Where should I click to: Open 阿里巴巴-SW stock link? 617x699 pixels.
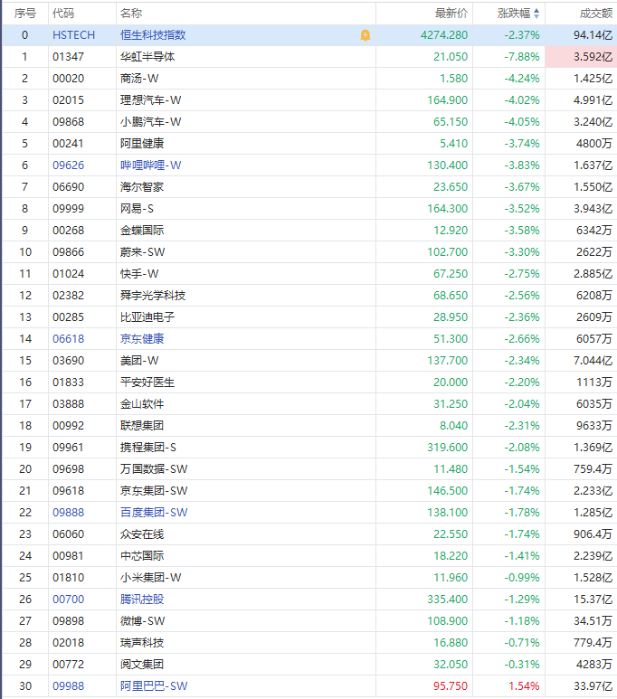(x=154, y=686)
